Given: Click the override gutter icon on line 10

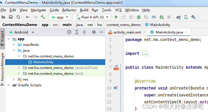Looking at the screenshot, I should click(116, 88).
